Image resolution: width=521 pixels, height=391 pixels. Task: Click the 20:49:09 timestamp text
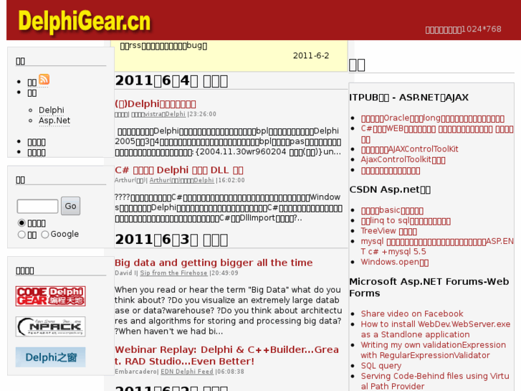point(225,273)
